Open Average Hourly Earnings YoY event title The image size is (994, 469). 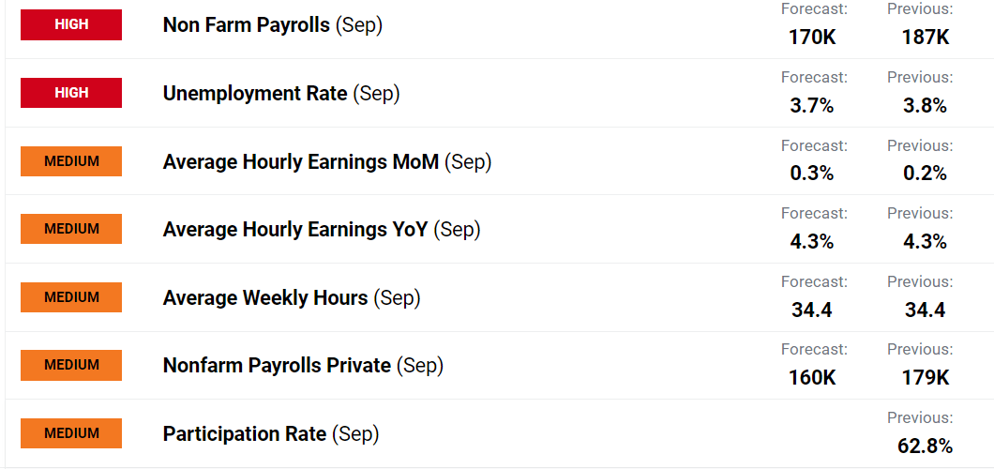coord(321,230)
